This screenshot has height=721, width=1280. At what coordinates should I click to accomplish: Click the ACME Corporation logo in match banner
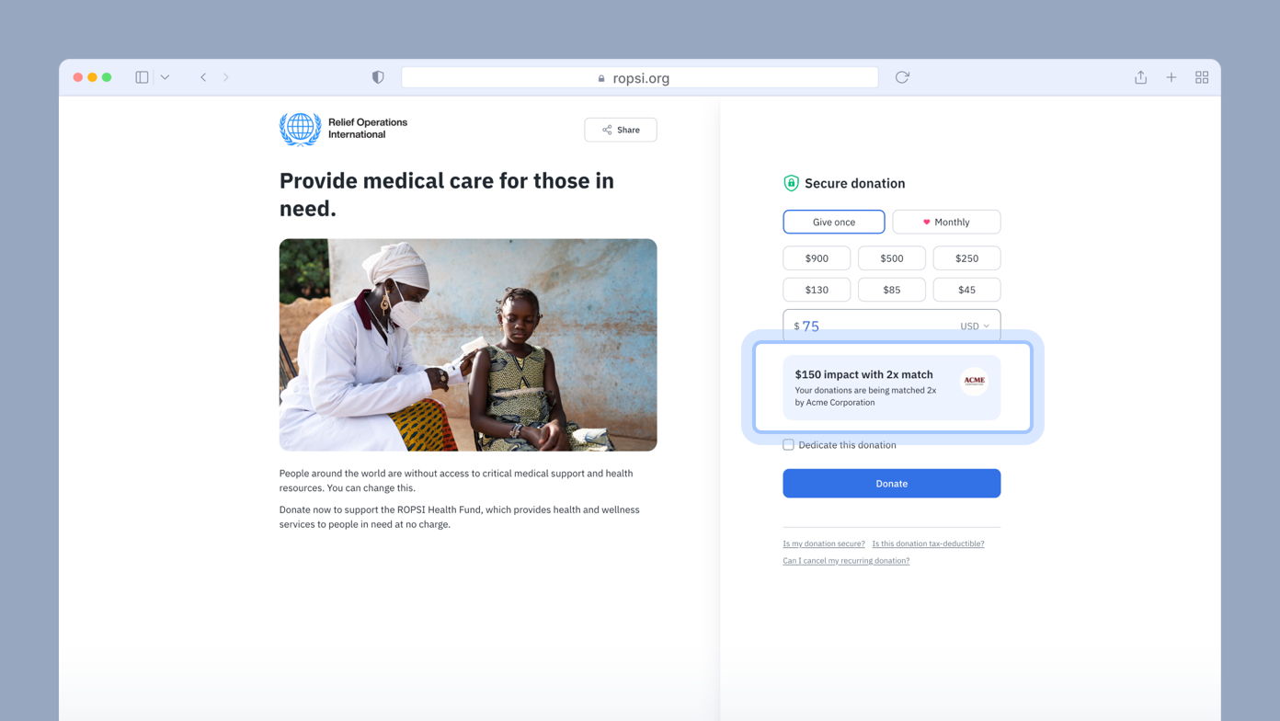(974, 380)
